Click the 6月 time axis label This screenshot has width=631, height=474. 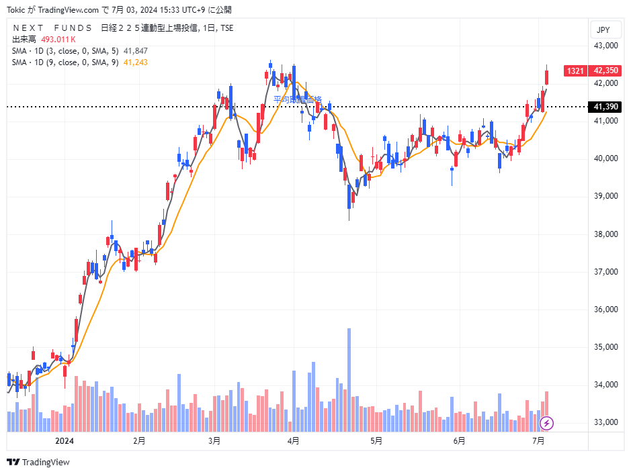[x=459, y=441]
